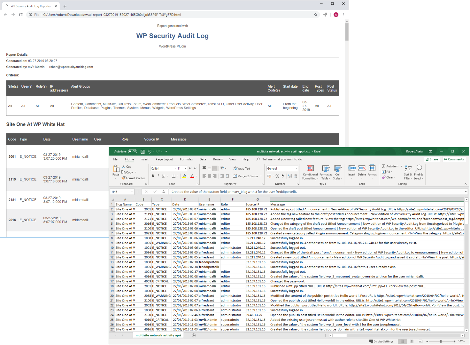This screenshot has height=345, width=470.
Task: Select the multisite_network_activity_apri sheet tab
Action: (158, 335)
